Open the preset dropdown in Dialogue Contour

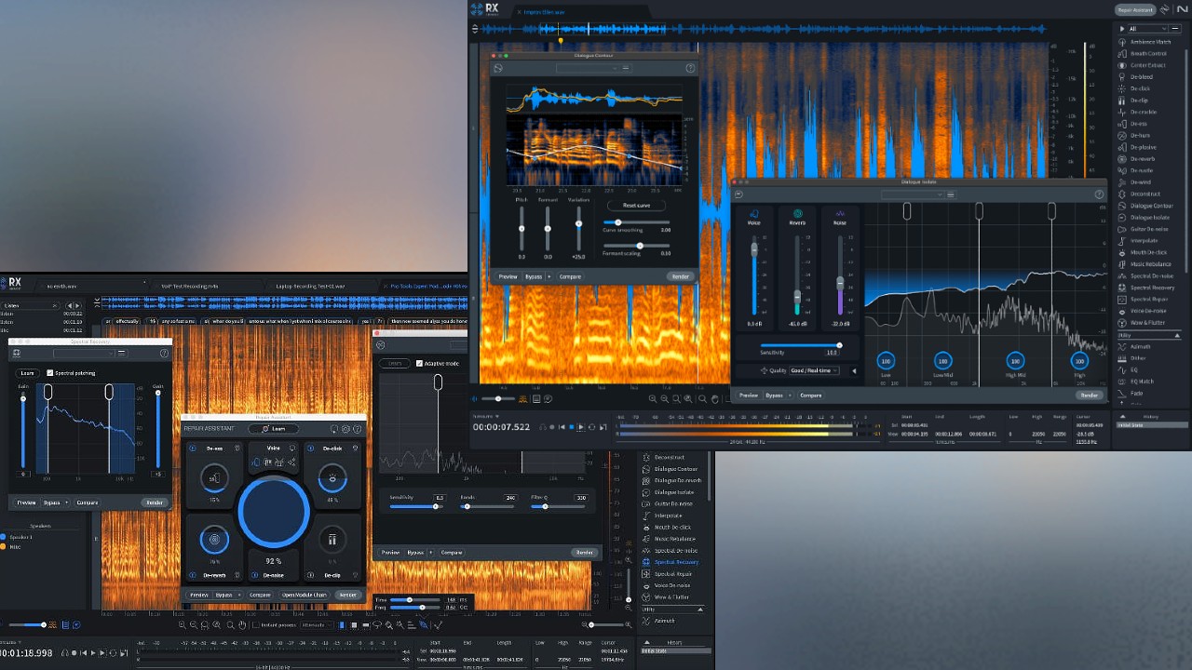tap(587, 68)
